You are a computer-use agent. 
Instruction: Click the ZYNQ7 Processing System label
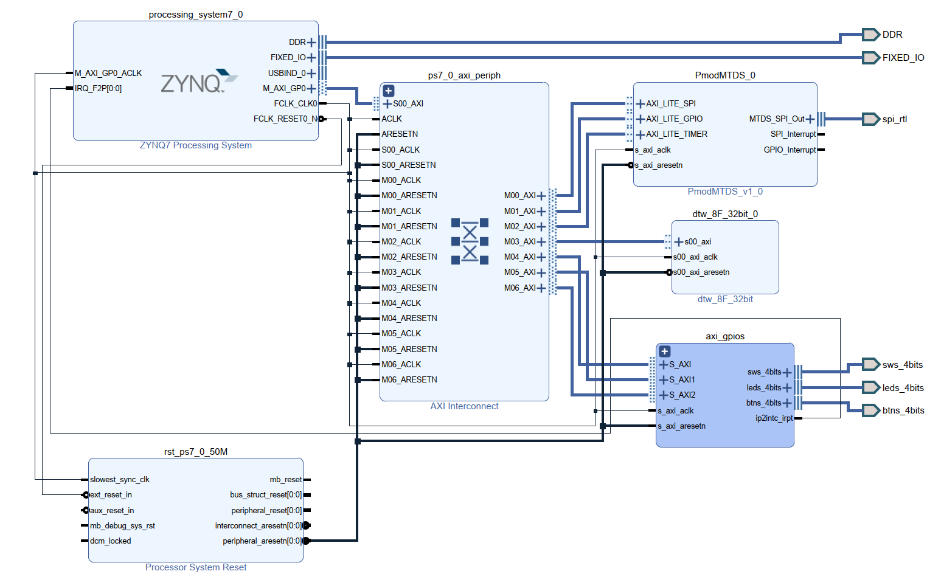point(196,145)
